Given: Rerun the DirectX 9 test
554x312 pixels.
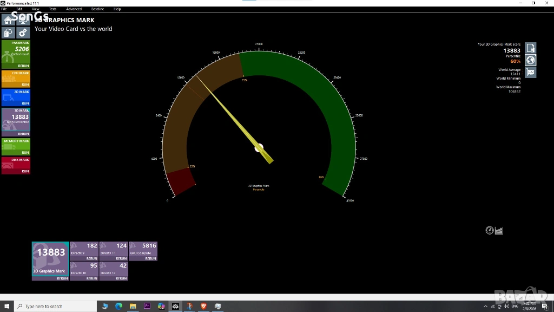Looking at the screenshot, I should coord(91,258).
